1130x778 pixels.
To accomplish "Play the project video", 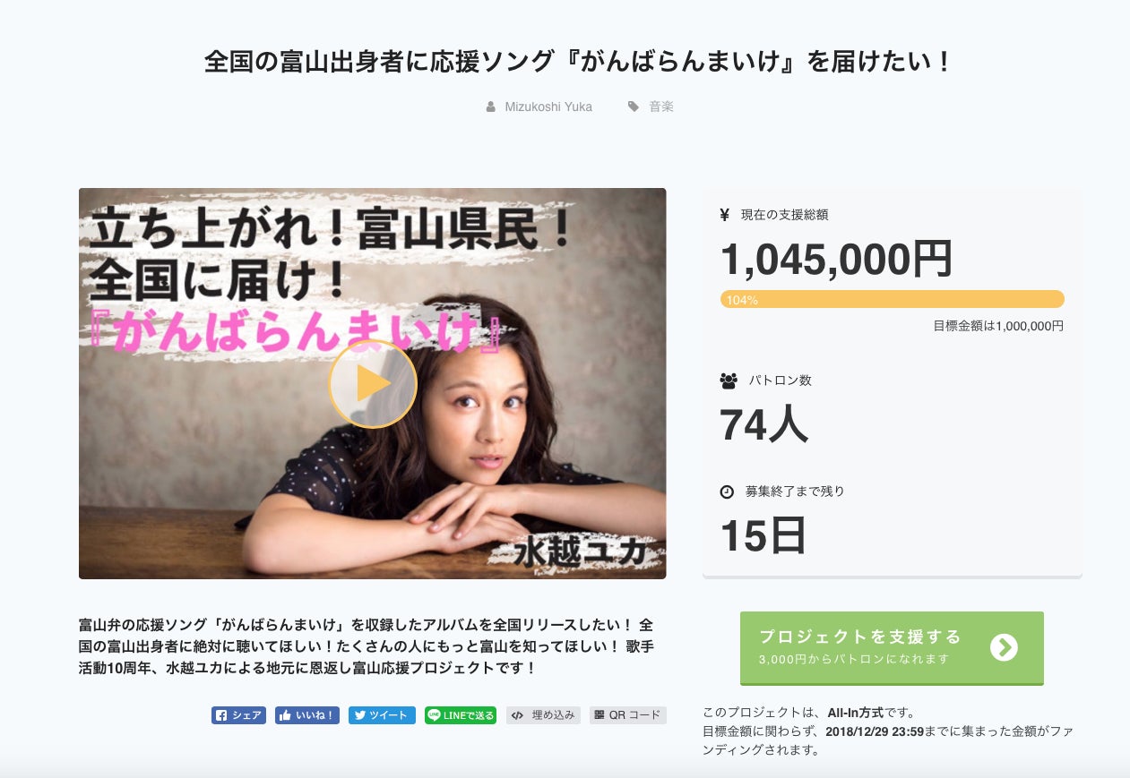I will (x=373, y=383).
